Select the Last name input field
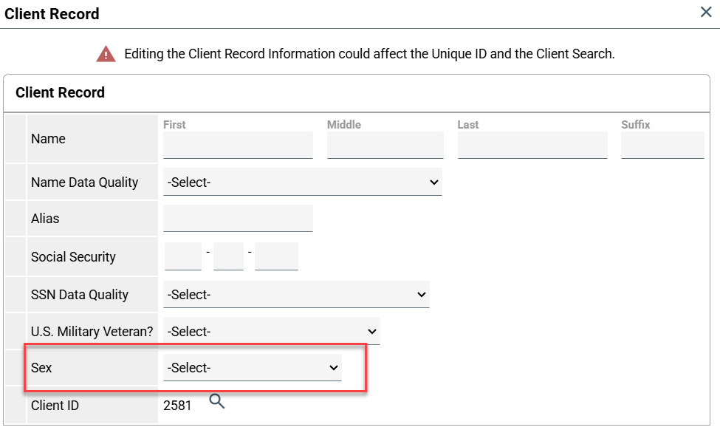 tap(532, 145)
